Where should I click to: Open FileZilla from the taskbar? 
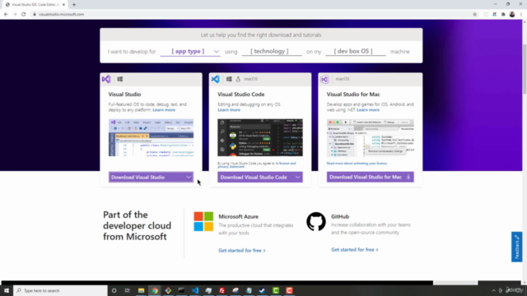tap(222, 290)
